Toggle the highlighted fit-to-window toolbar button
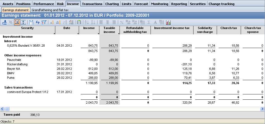265x124 pixels. (17, 22)
